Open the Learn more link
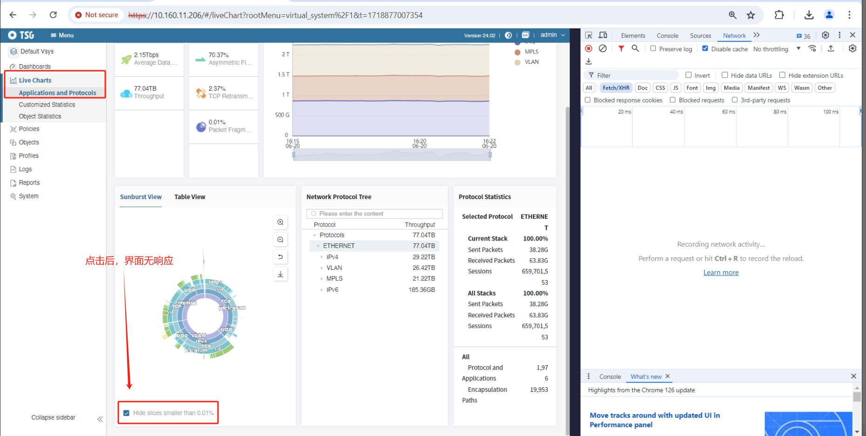 tap(721, 273)
